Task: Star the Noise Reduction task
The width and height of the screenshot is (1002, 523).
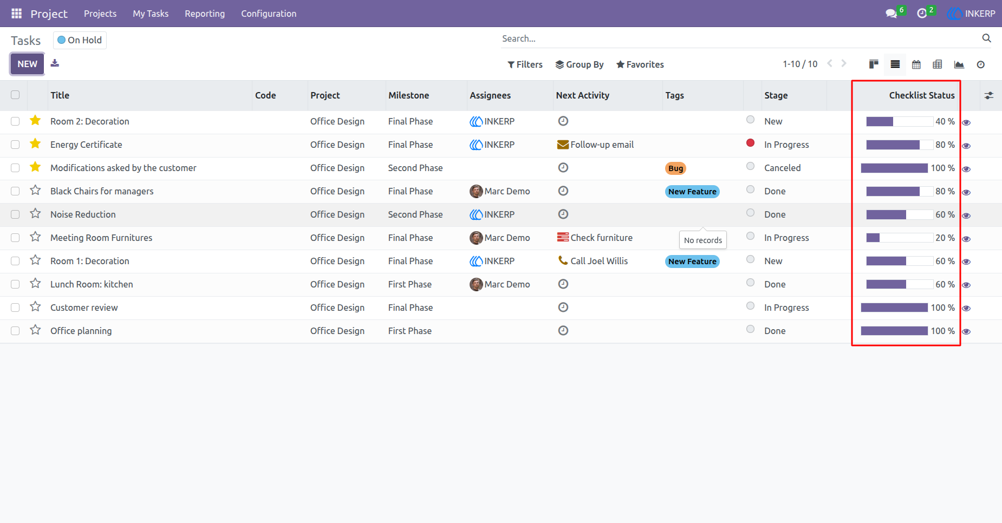Action: tap(35, 214)
